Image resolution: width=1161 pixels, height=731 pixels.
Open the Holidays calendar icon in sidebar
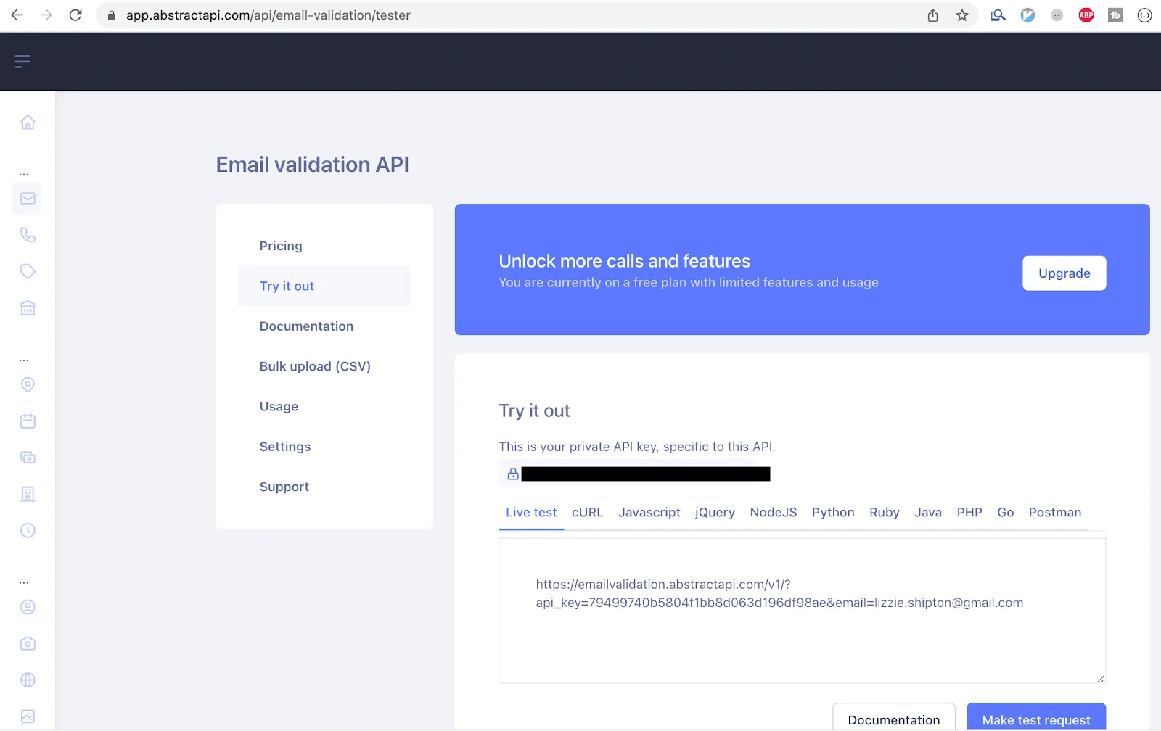coord(28,421)
